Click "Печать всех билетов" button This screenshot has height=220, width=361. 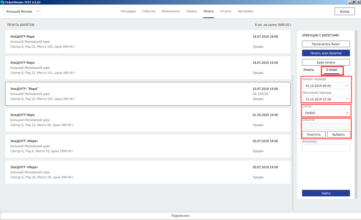tap(326, 53)
